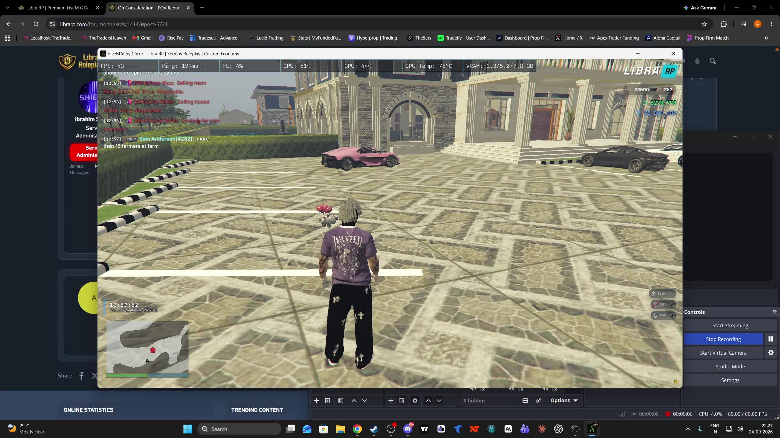
Task: Toggle the in-game CLAN chat indicator
Action: point(663,294)
